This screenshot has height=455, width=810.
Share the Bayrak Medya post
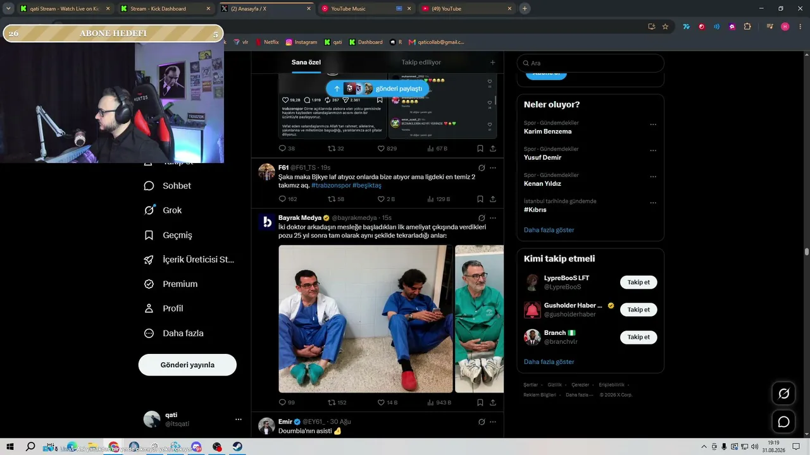493,403
